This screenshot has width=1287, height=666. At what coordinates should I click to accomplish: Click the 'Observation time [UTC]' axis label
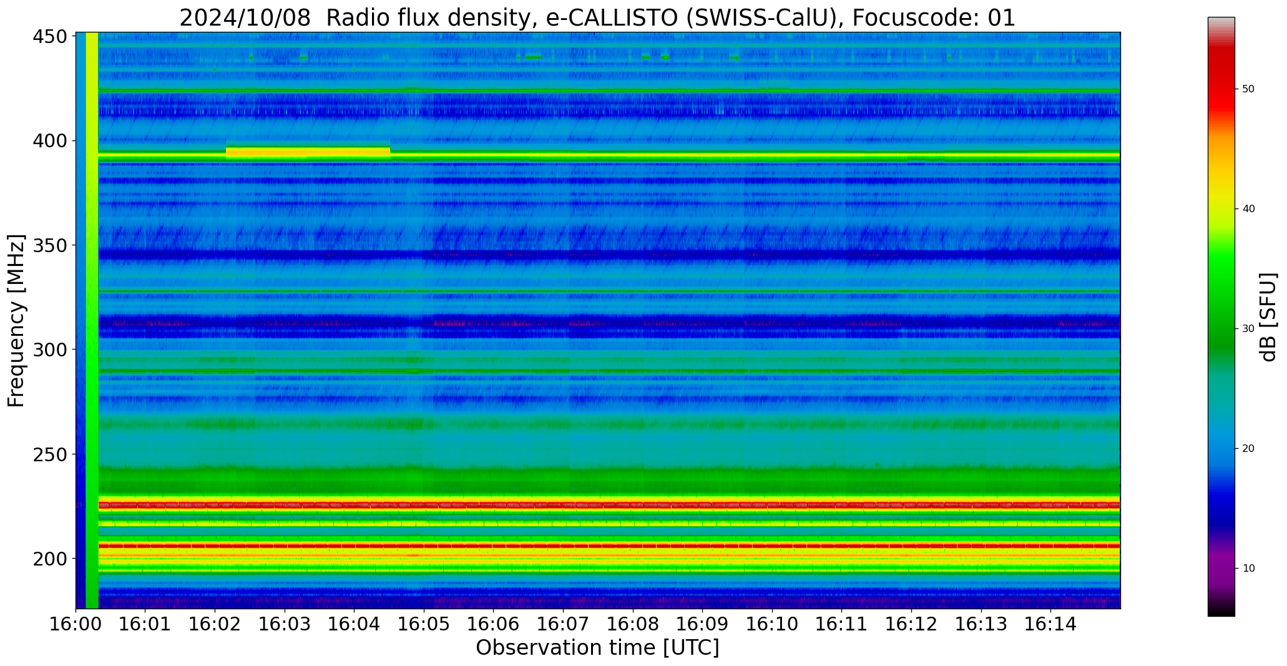click(597, 648)
